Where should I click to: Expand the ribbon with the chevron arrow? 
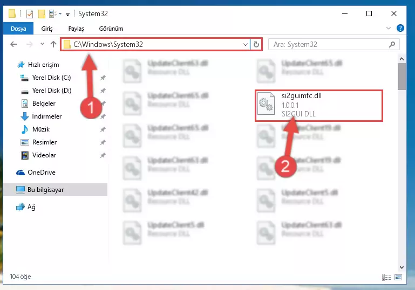pos(388,28)
